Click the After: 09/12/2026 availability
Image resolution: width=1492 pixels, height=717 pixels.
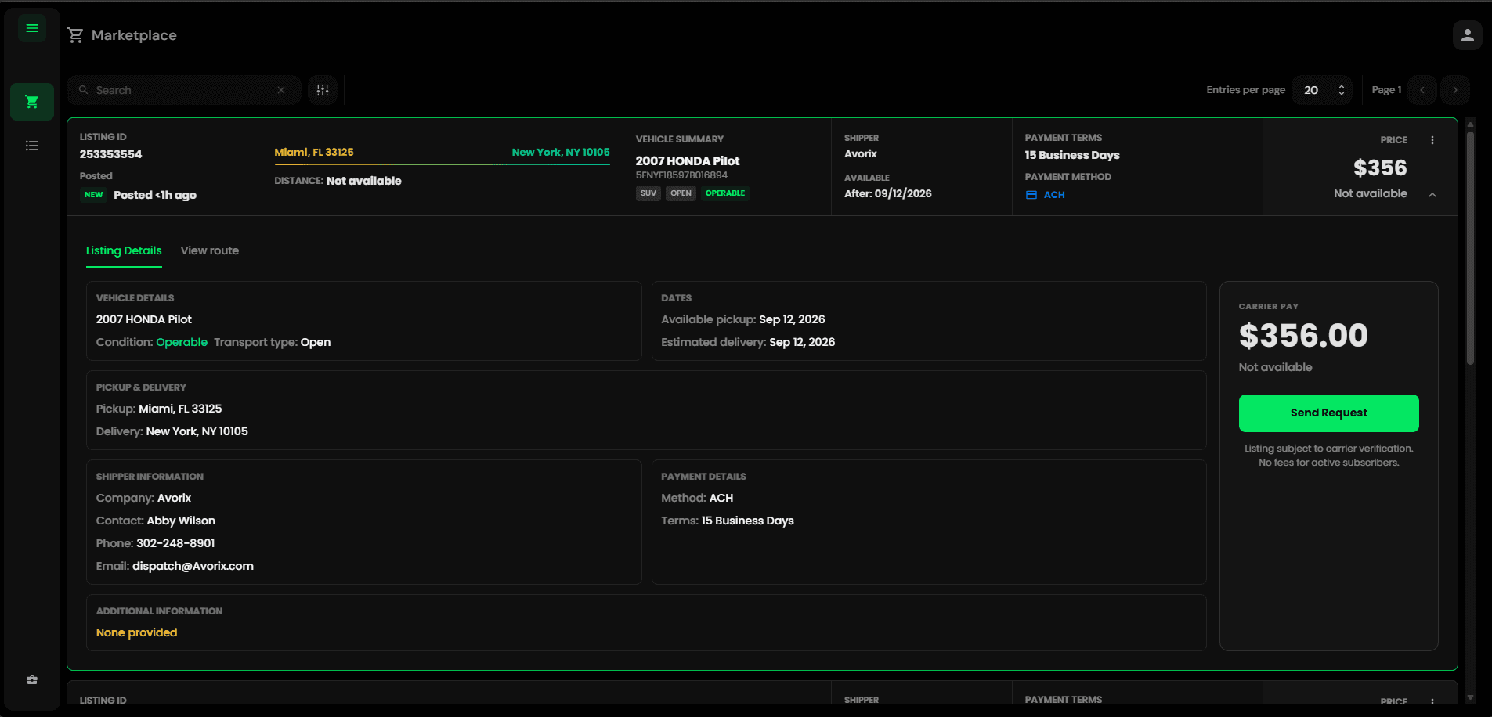tap(888, 193)
